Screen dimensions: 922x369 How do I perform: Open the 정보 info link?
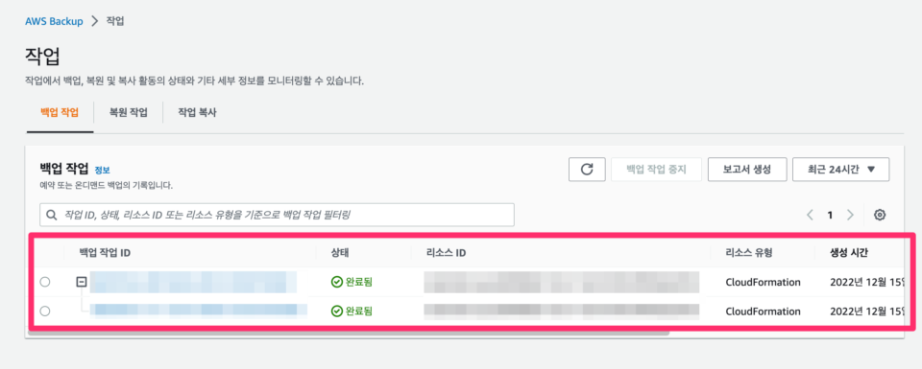(x=103, y=171)
